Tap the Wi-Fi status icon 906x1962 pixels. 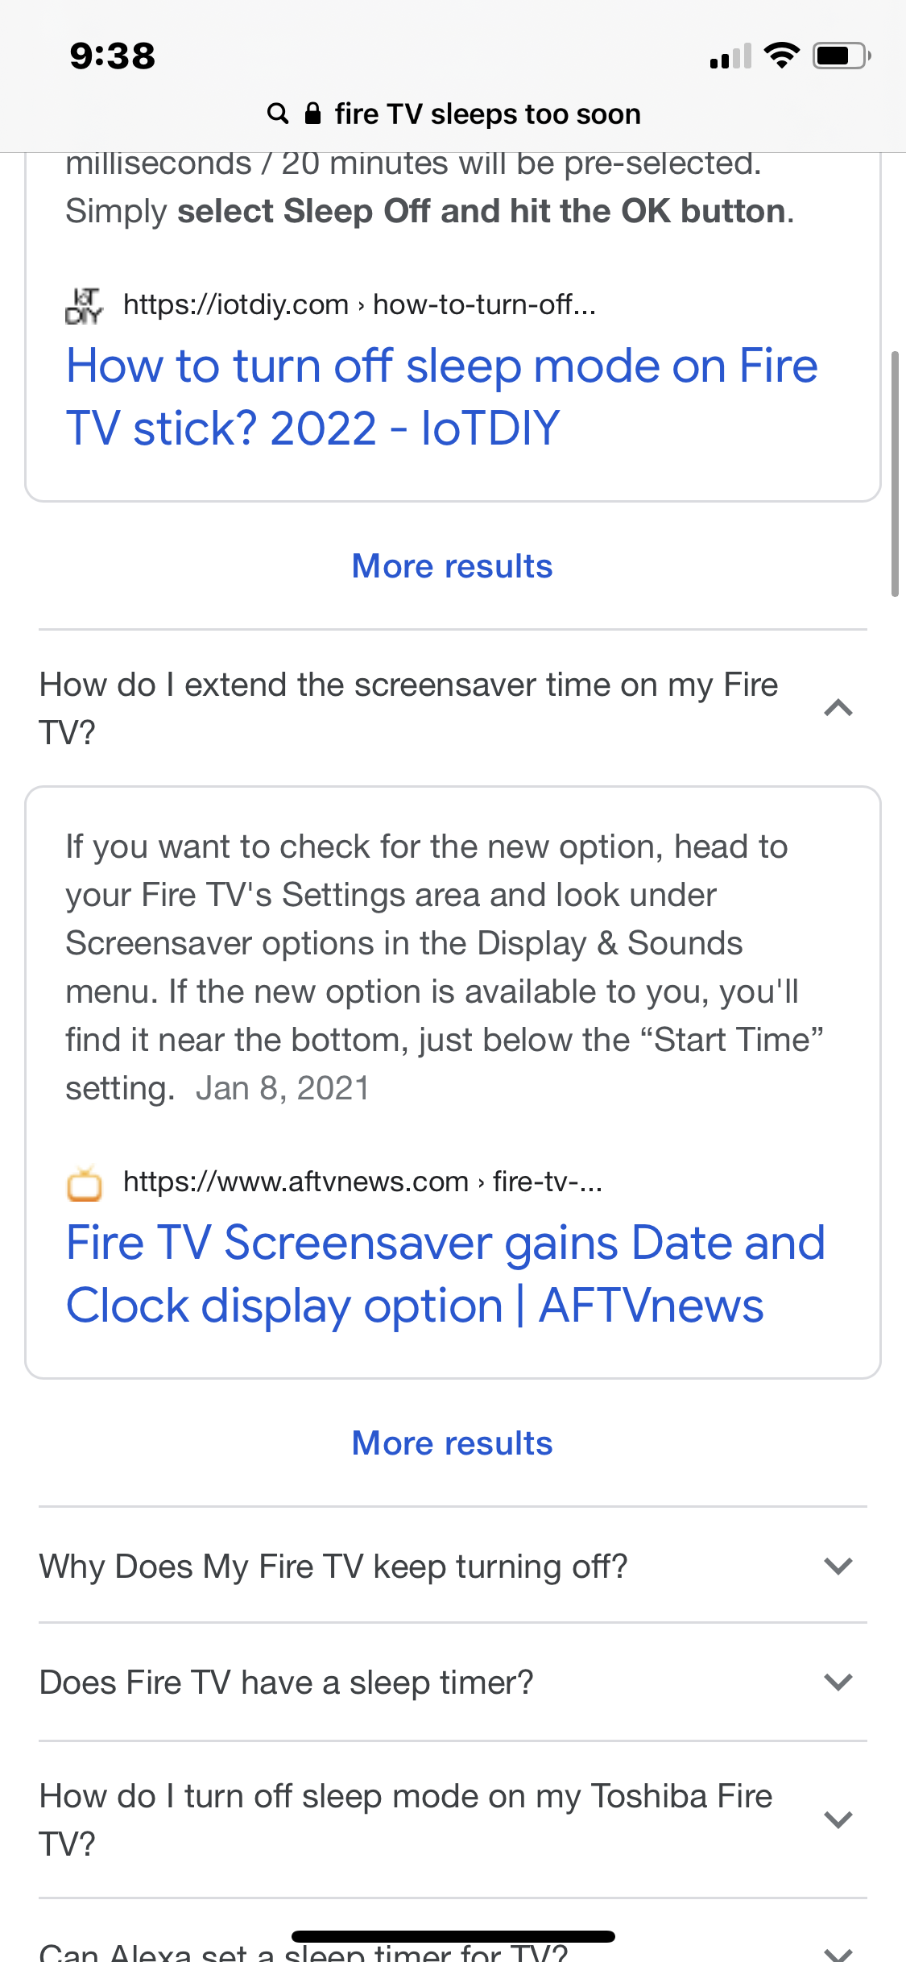coord(781,56)
